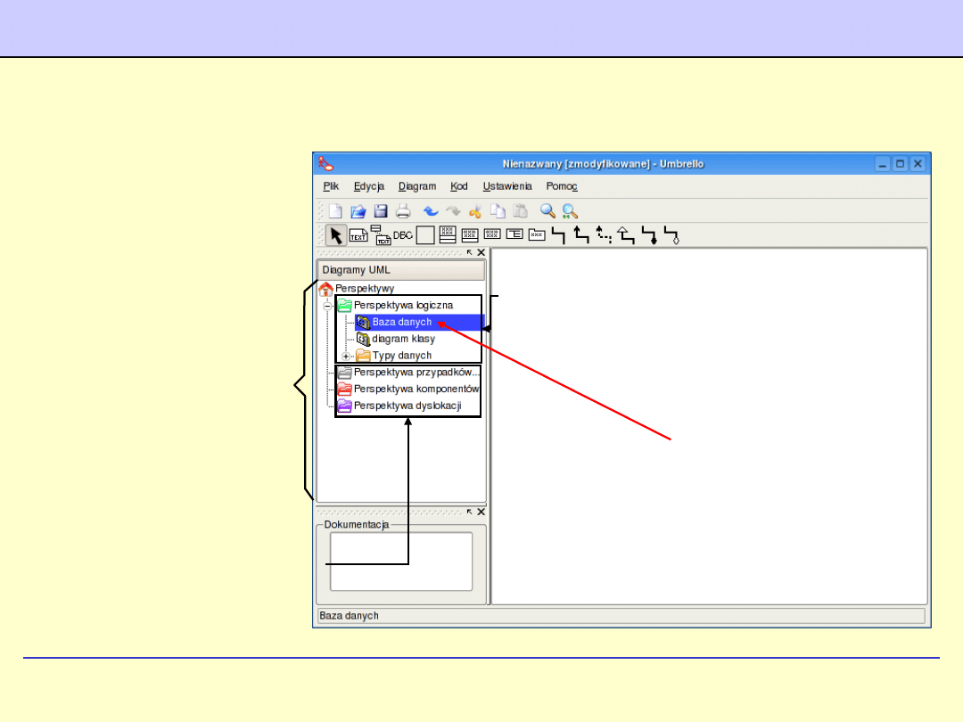
Task: Select the empty box shape tool
Action: coord(425,235)
